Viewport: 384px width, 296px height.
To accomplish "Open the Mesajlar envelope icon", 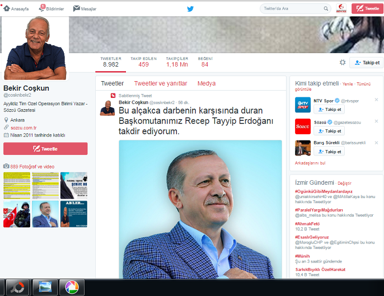I will point(76,8).
